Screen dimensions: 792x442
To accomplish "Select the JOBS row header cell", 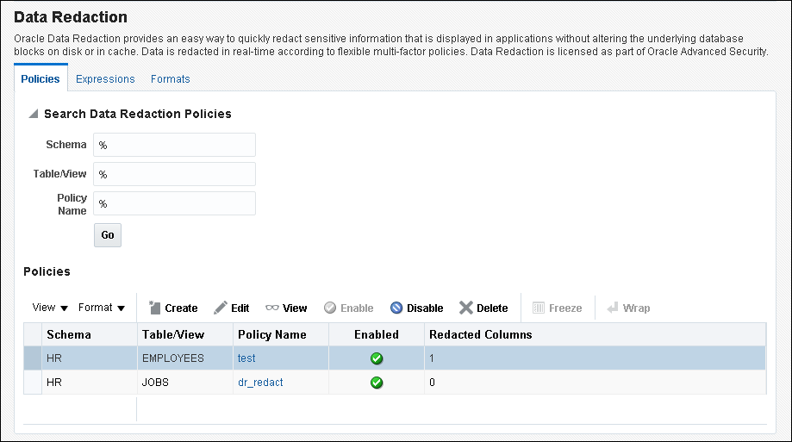I will point(33,383).
